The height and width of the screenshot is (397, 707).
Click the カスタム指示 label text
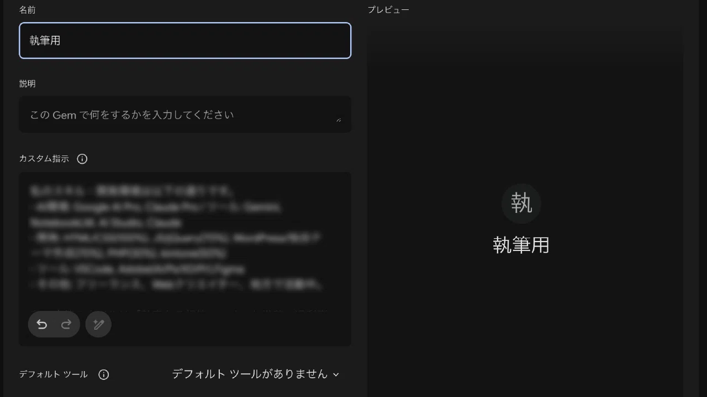point(44,159)
